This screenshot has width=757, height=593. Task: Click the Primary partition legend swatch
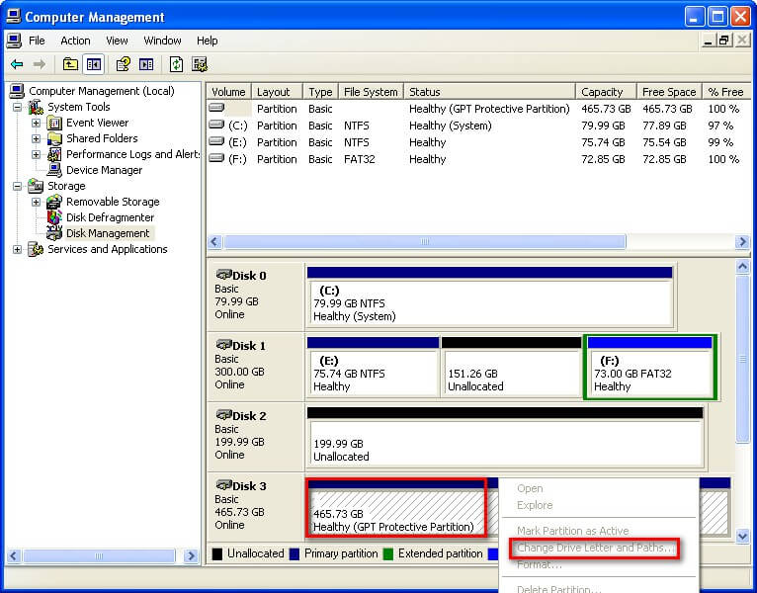(x=294, y=553)
